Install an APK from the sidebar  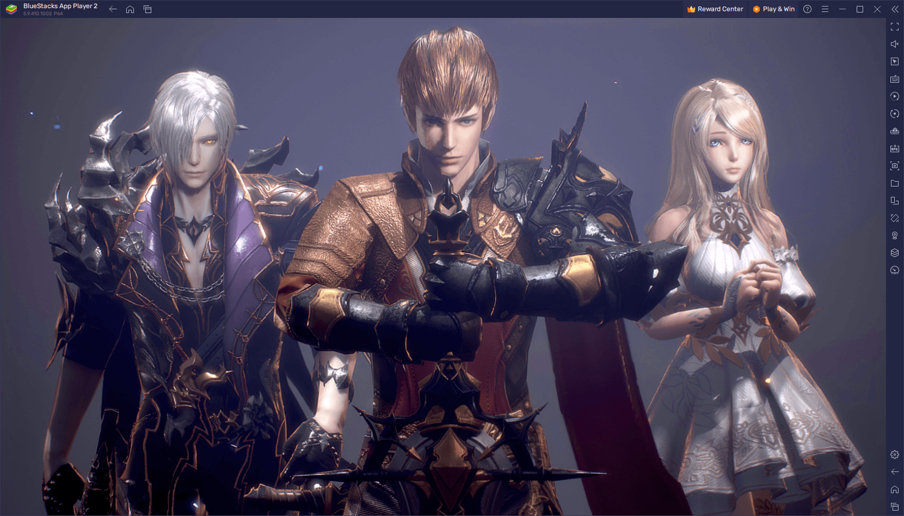click(x=895, y=148)
